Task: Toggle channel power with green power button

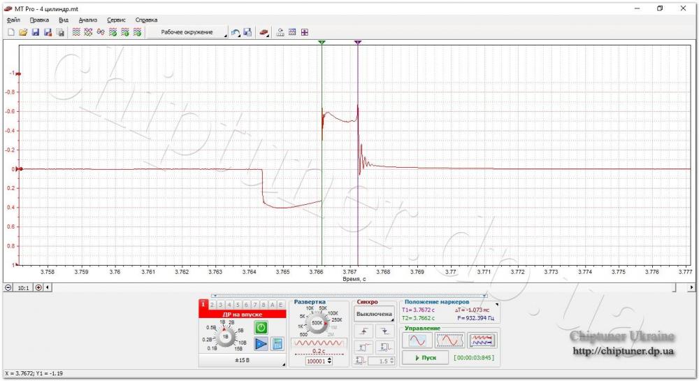Action: [x=261, y=328]
